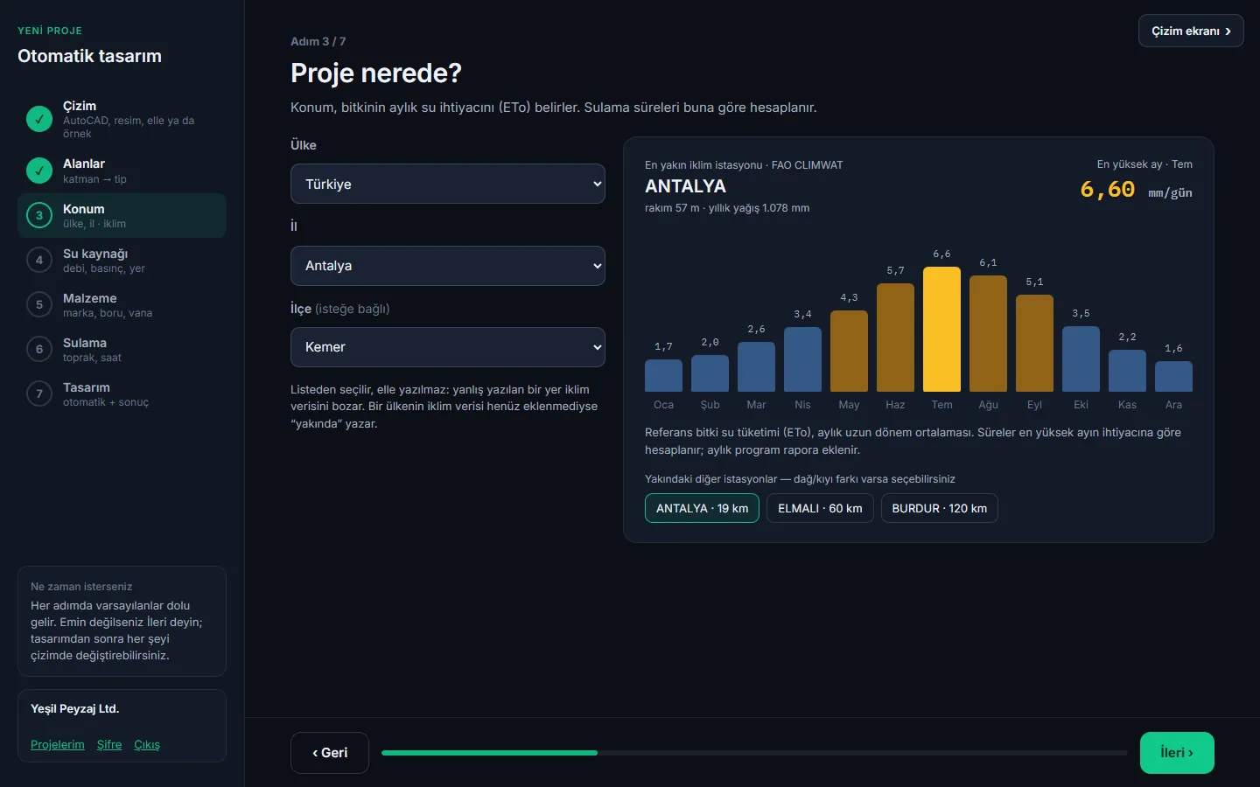Click the step progress bar at the bottom
The width and height of the screenshot is (1260, 787).
click(754, 753)
